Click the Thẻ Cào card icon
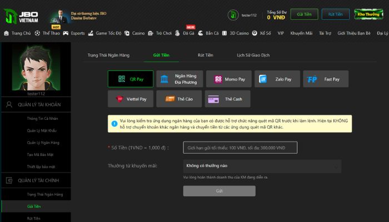 tap(170, 99)
